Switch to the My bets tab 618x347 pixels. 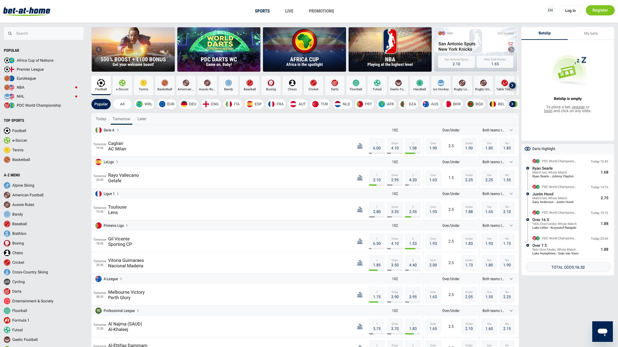pyautogui.click(x=591, y=33)
